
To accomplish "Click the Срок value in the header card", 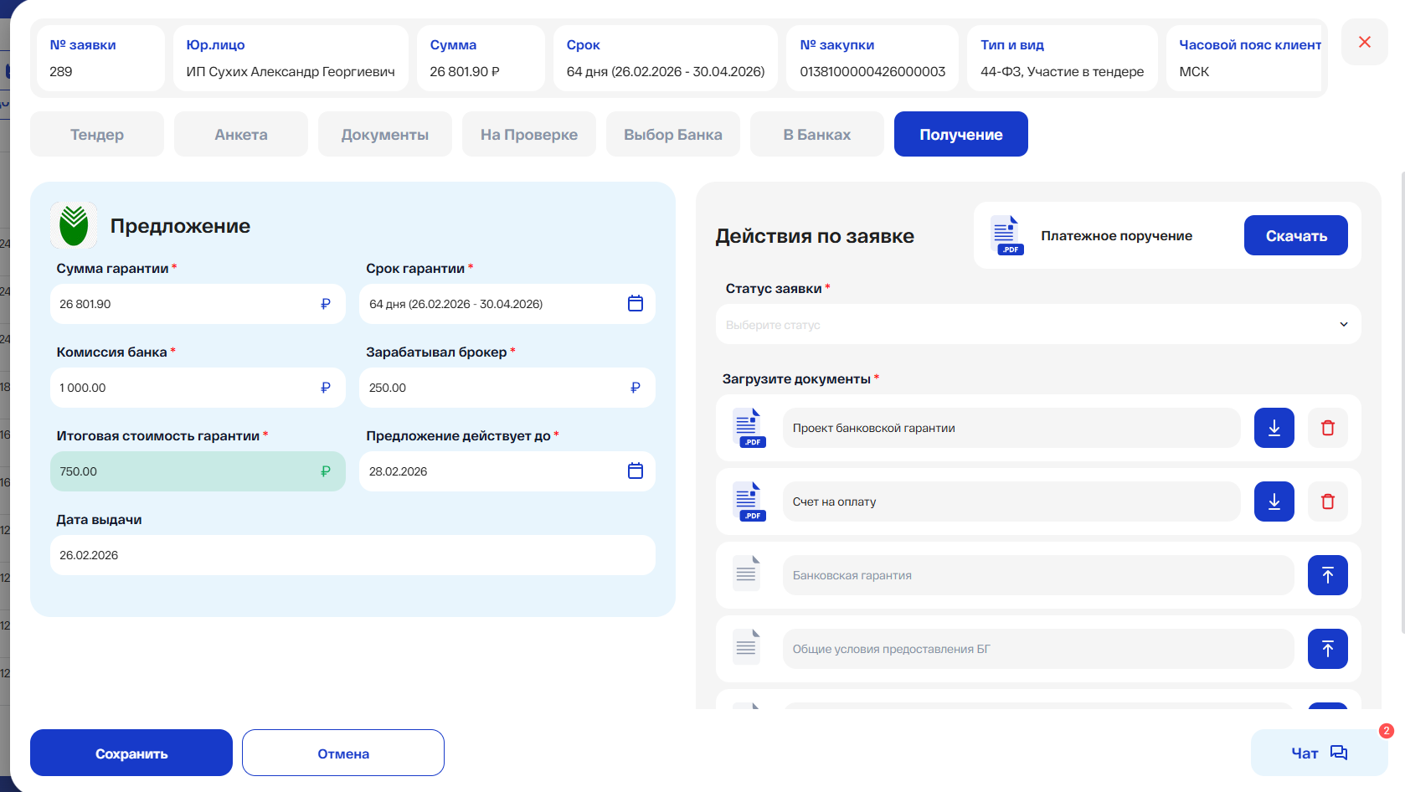I will (x=666, y=71).
